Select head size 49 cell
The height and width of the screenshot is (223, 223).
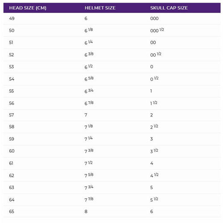(x=12, y=18)
